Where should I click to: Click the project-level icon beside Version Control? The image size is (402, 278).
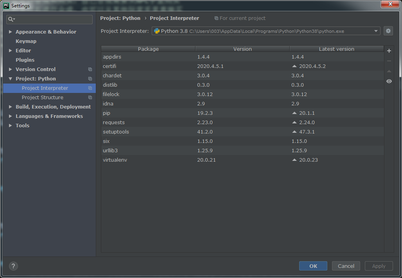[x=90, y=69]
